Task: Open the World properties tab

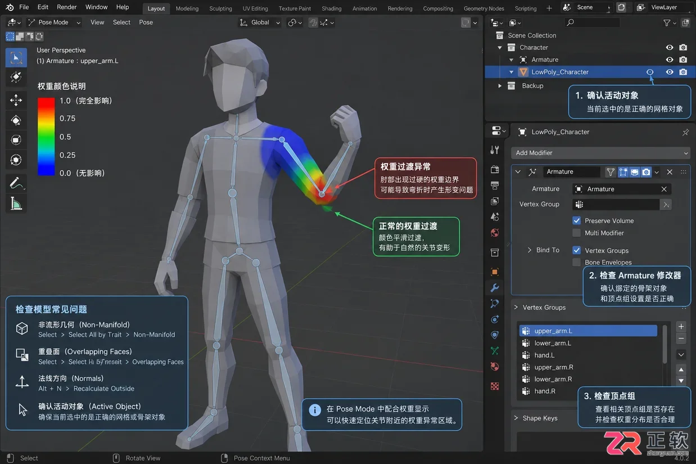Action: coord(495,232)
